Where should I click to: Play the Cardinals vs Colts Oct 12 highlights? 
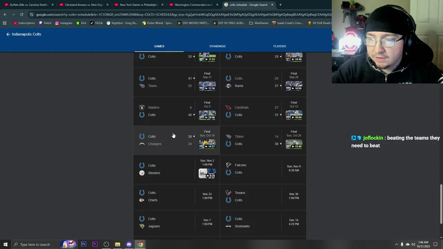tap(294, 115)
